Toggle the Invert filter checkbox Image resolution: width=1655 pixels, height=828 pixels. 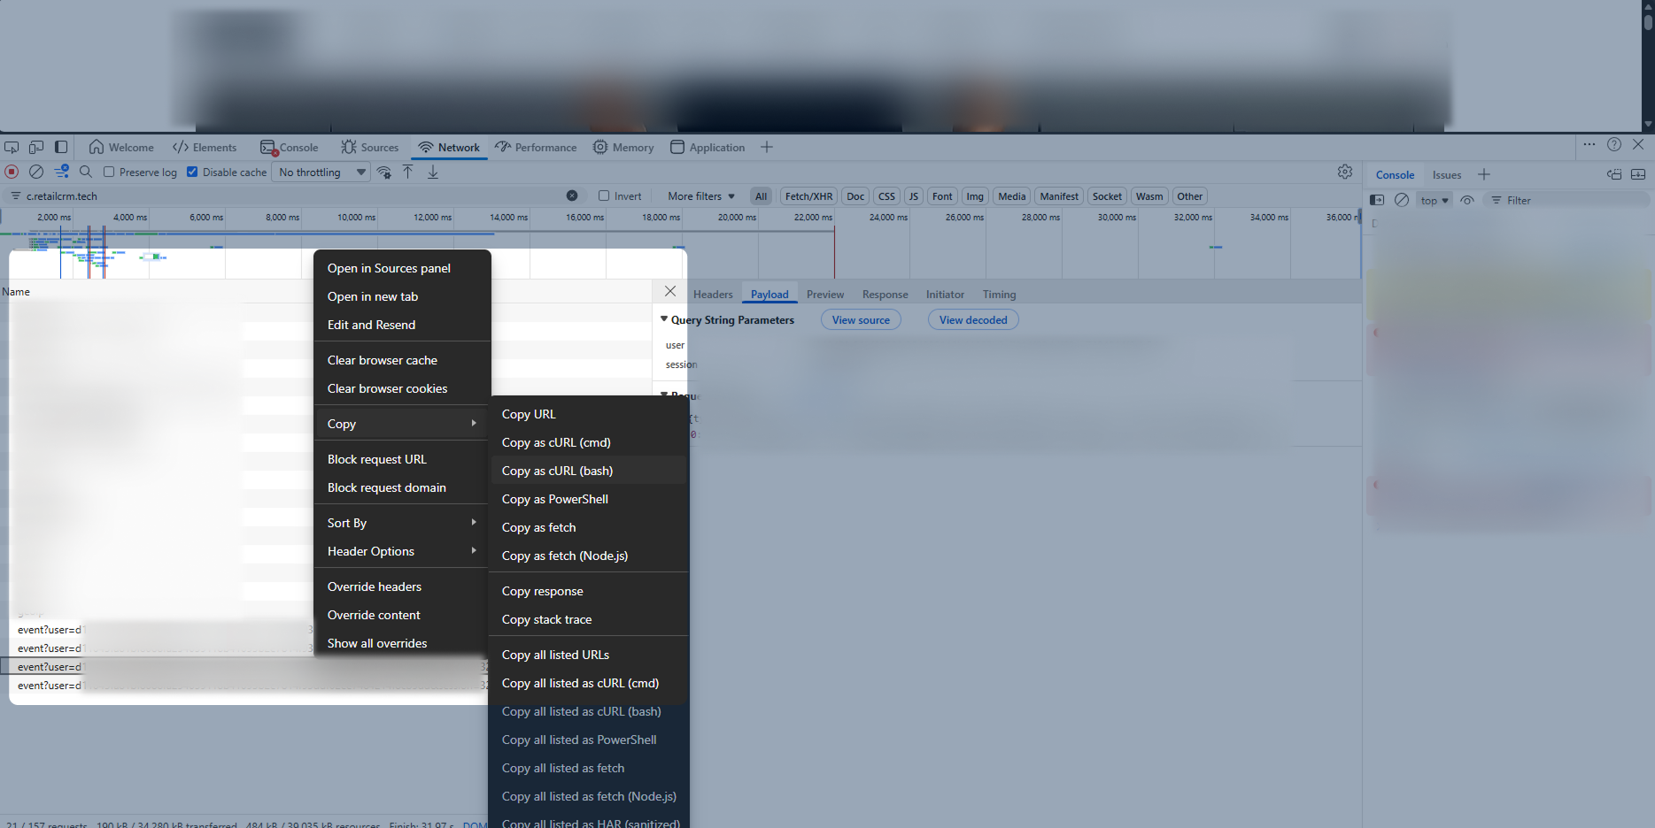point(604,195)
